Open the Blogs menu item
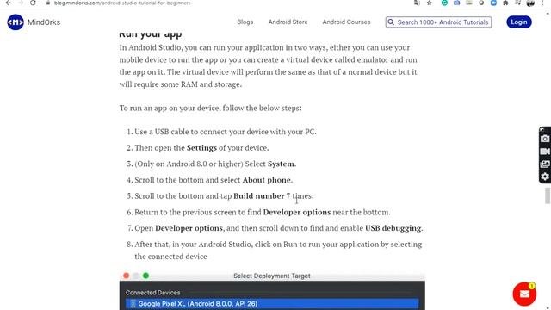The width and height of the screenshot is (551, 310). coord(245,22)
